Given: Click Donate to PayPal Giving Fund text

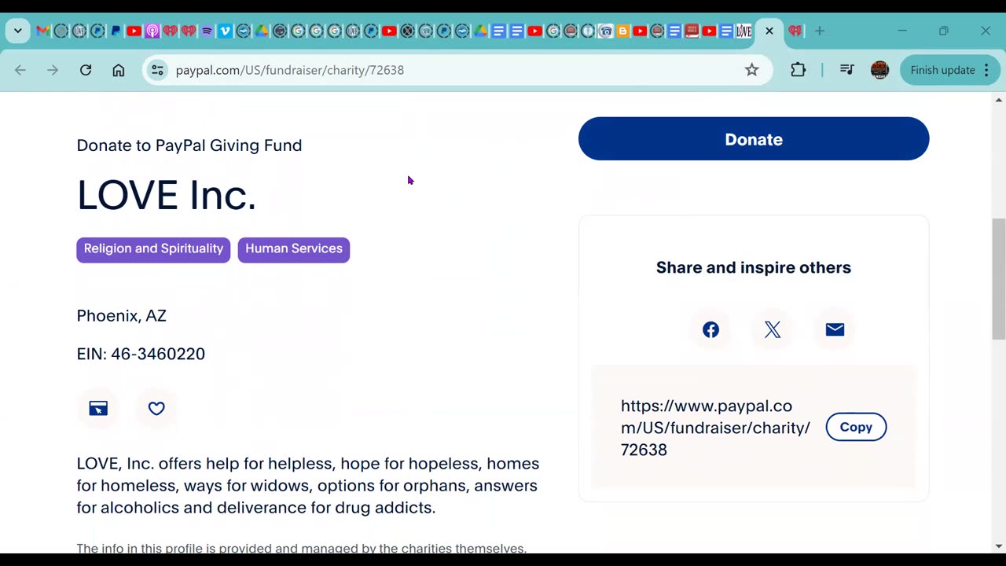Looking at the screenshot, I should pos(189,145).
